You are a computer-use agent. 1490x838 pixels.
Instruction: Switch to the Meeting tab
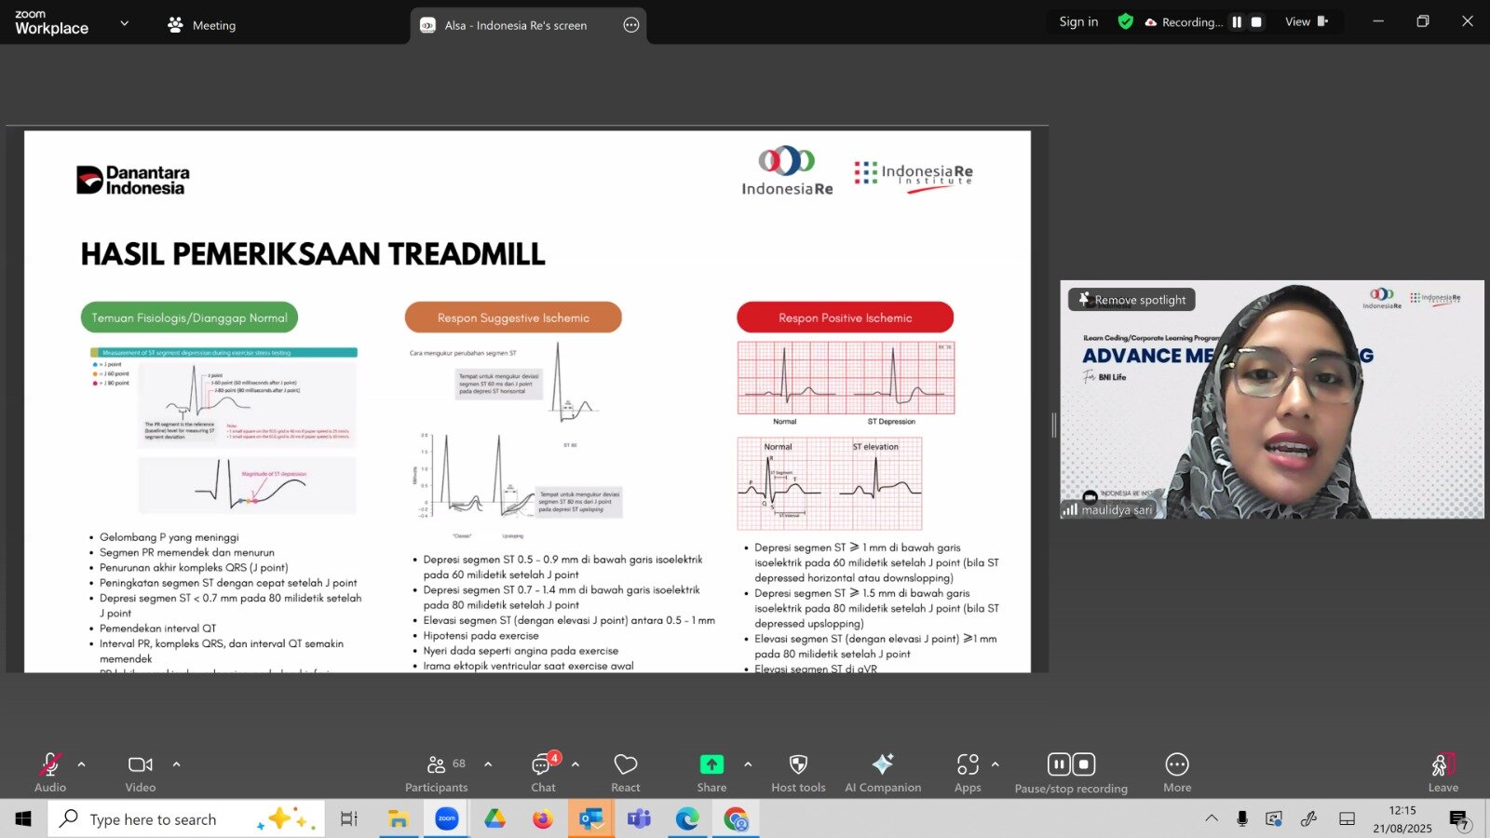pyautogui.click(x=202, y=25)
